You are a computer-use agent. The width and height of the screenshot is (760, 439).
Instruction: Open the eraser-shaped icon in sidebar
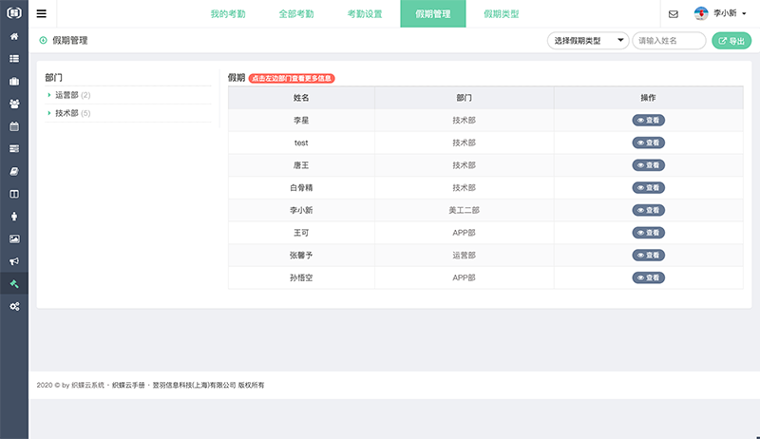tap(14, 172)
